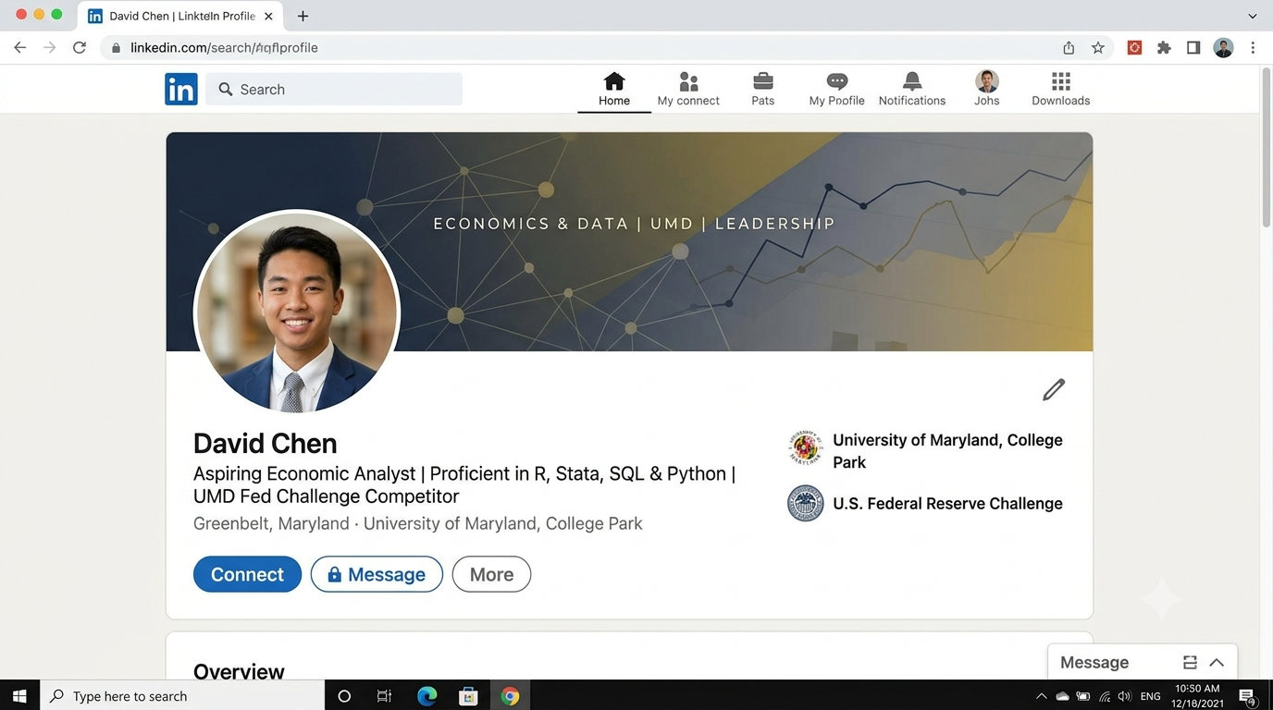Go to the Home nav item
The image size is (1273, 710).
[614, 90]
